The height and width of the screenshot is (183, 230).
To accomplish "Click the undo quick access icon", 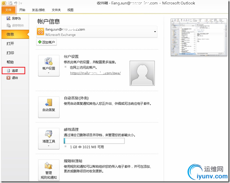I will (16, 3).
